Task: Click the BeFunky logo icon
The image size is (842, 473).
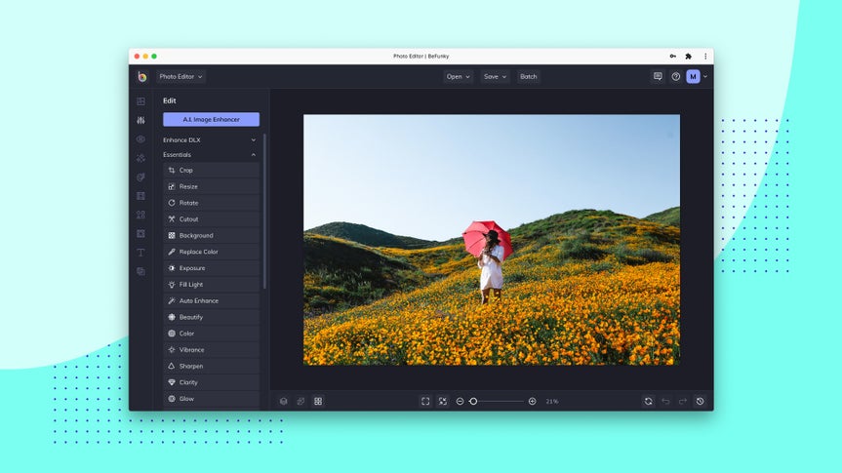Action: tap(141, 77)
